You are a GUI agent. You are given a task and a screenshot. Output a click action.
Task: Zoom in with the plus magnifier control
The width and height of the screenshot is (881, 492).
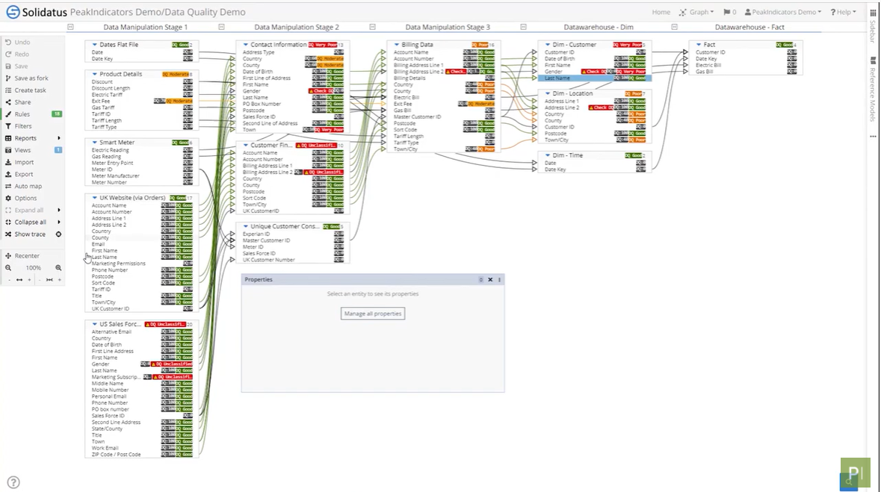[x=58, y=267]
